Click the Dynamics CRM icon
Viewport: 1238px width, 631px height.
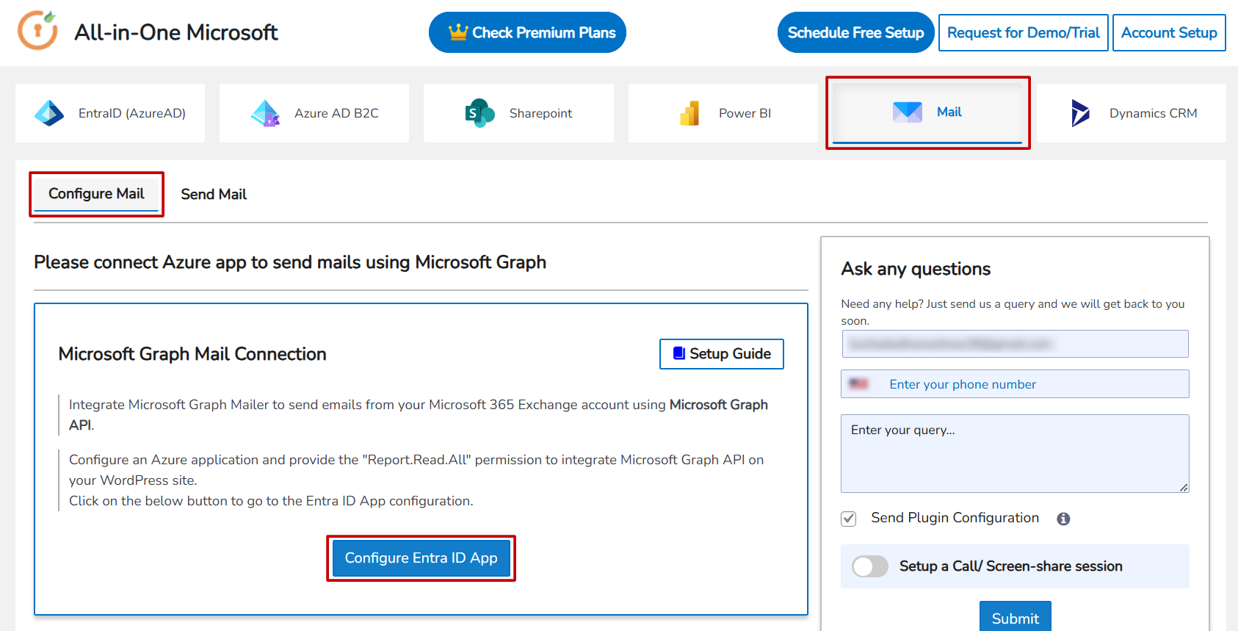tap(1080, 113)
